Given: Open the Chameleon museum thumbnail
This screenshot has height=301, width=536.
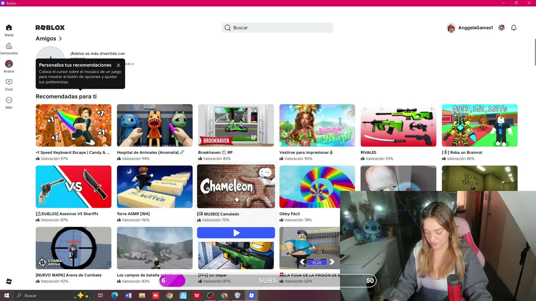Looking at the screenshot, I should click(236, 186).
